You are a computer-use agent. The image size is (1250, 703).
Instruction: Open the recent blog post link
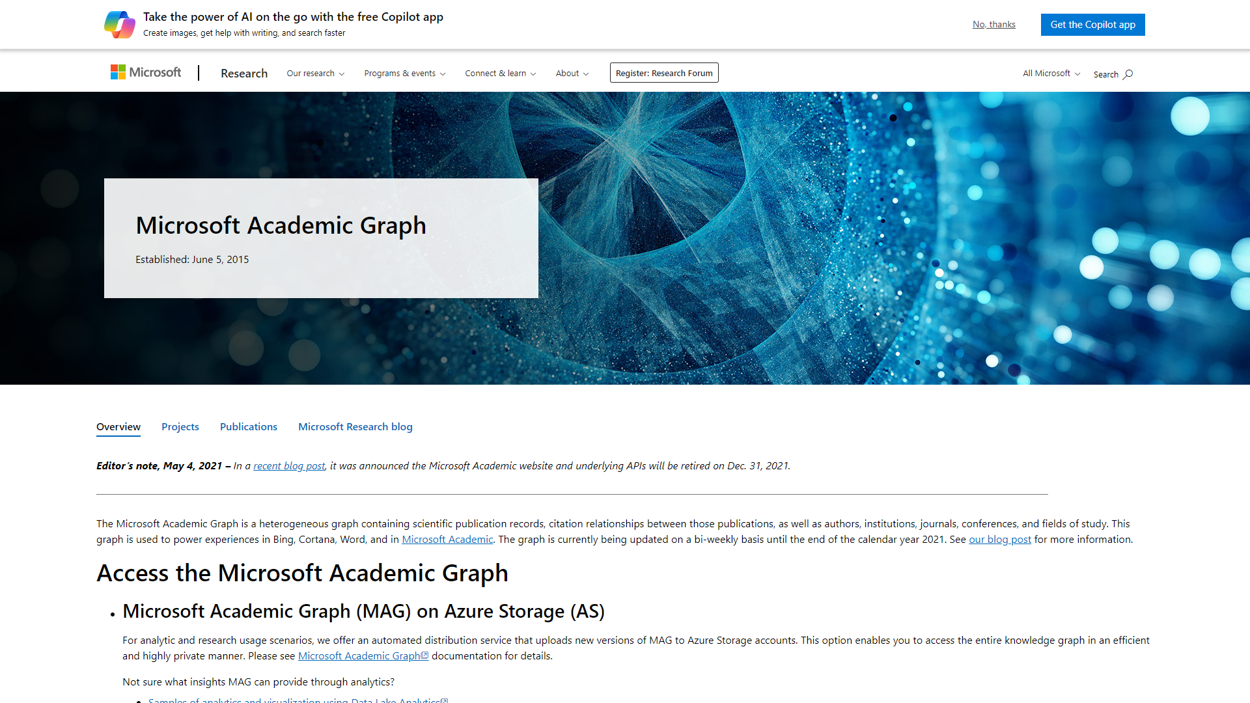289,465
